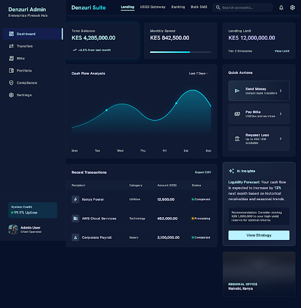Open the top-right settings gear
301x308 pixels.
coord(293,8)
